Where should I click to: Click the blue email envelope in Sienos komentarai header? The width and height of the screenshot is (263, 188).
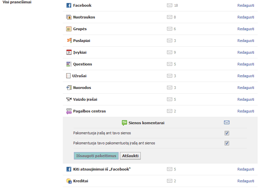tap(227, 123)
